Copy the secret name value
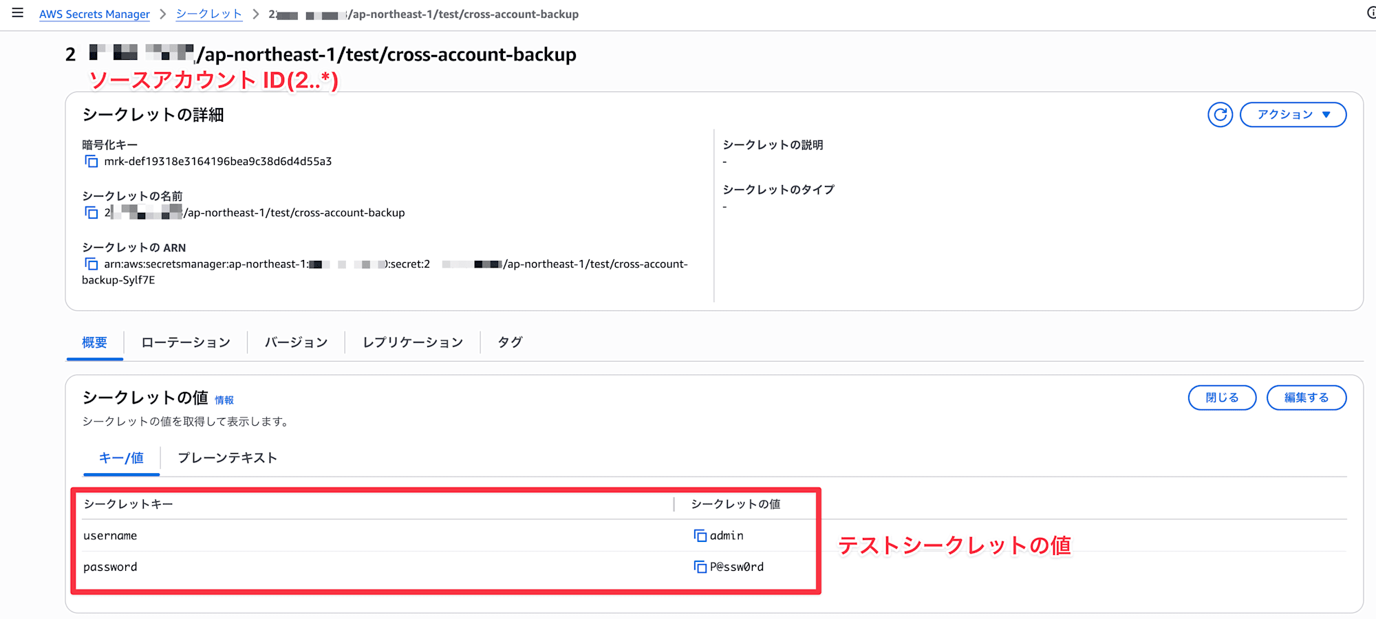The image size is (1376, 619). click(91, 213)
